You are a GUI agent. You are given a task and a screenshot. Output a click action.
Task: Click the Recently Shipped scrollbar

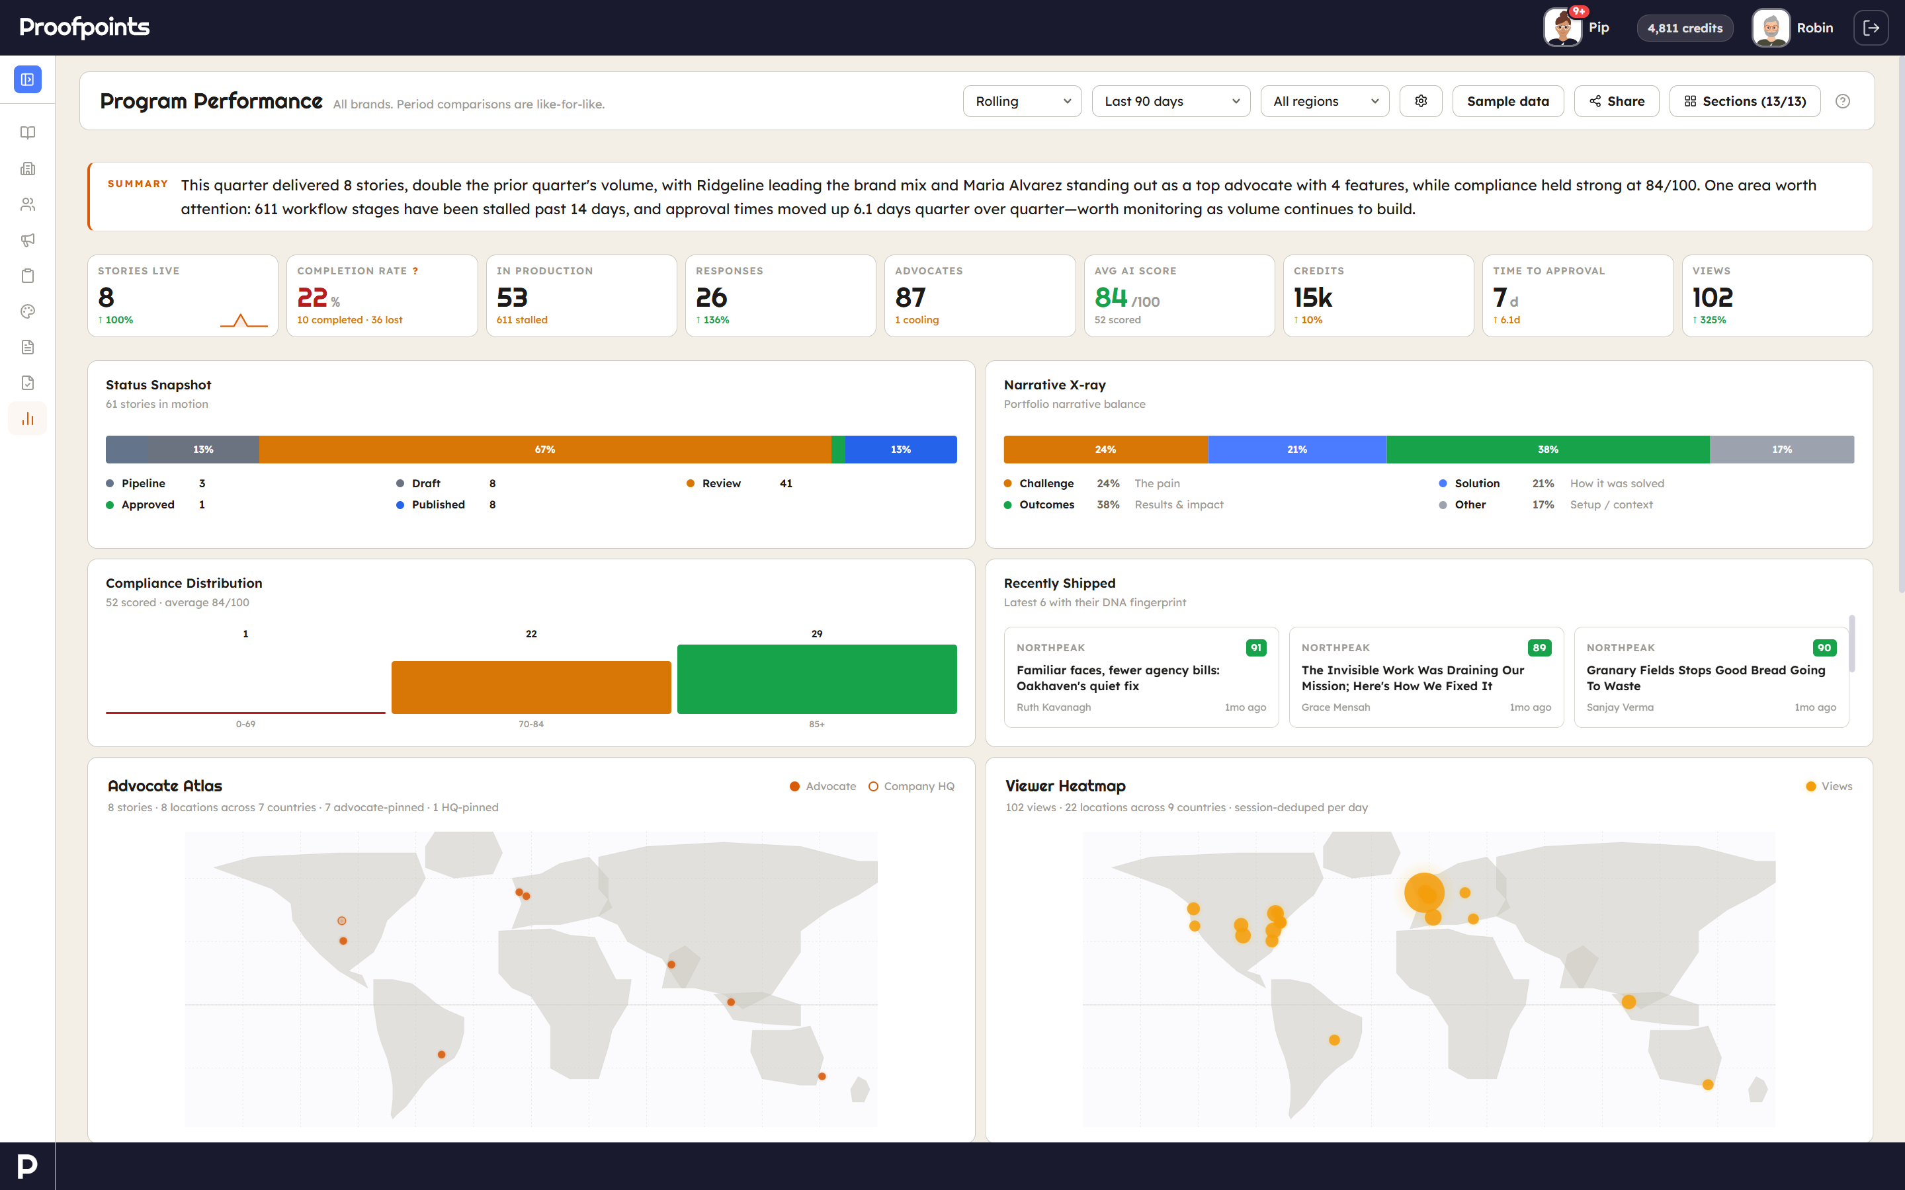(1852, 644)
